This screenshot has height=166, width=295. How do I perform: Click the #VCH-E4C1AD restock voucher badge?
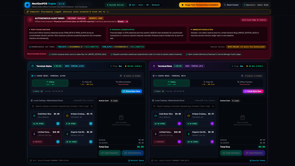(x=246, y=47)
